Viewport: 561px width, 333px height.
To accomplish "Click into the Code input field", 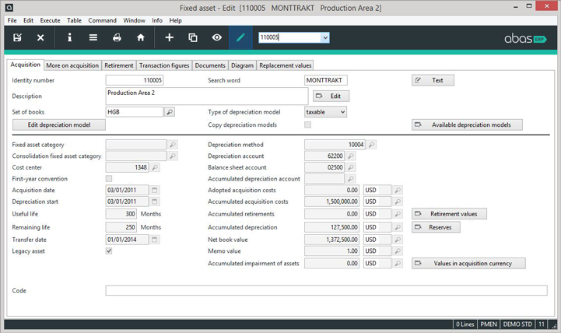I will 326,290.
